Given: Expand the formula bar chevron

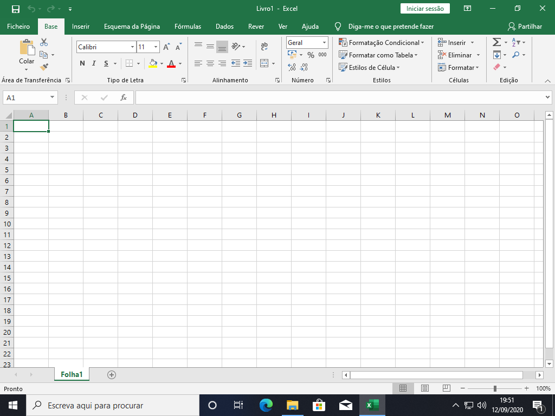Looking at the screenshot, I should 547,97.
